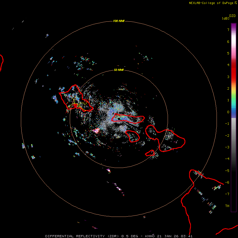This screenshot has height=238, width=238.
Task: Click the 5 tick label on color scale
Action: click(228, 53)
